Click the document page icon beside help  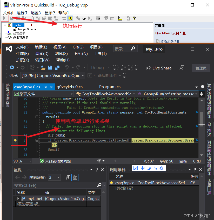pyautogui.click(x=128, y=18)
